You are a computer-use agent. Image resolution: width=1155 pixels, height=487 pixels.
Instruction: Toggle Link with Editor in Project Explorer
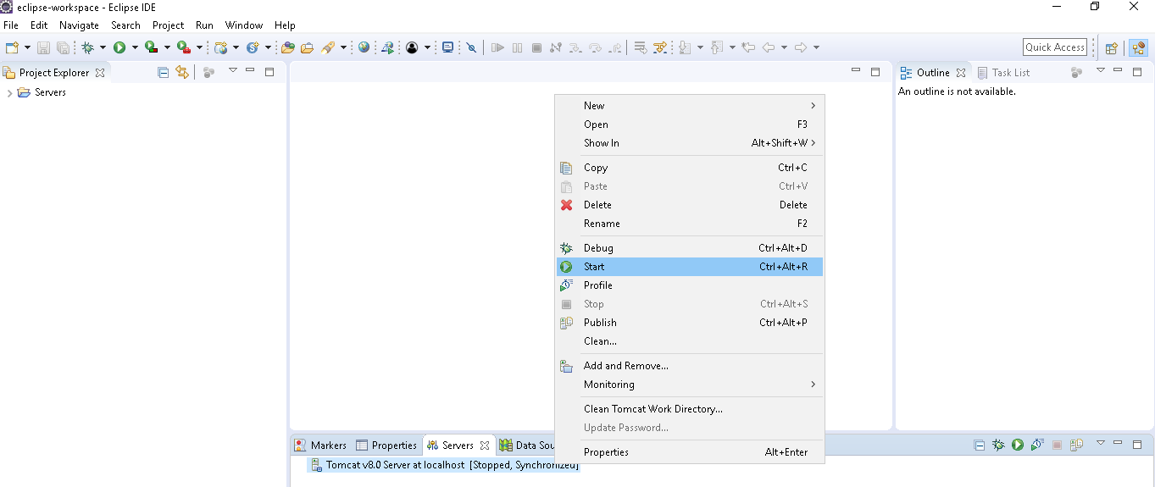(181, 73)
